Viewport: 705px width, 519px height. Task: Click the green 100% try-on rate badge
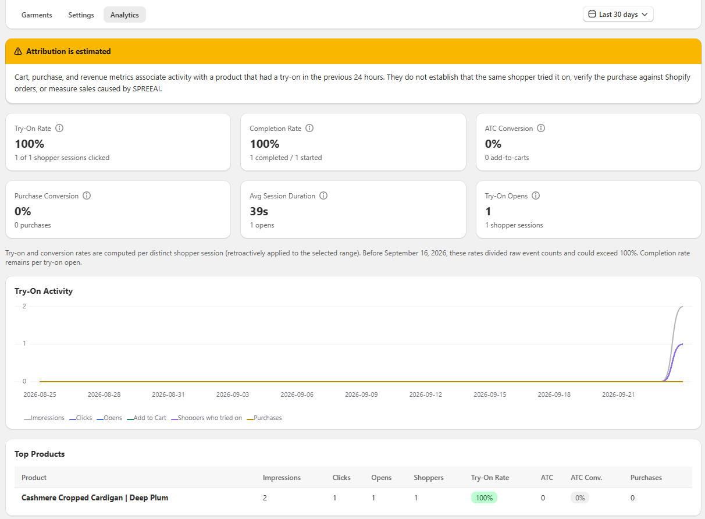coord(484,497)
